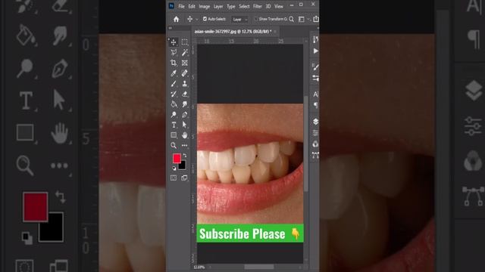Change screen mode button

[x=184, y=178]
